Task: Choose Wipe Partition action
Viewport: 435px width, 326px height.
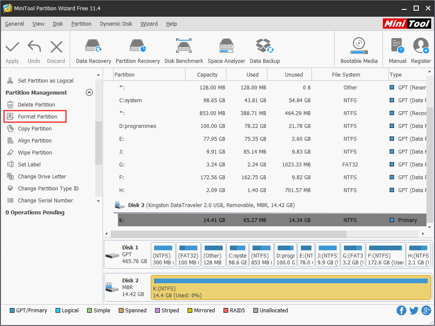Action: tap(35, 152)
